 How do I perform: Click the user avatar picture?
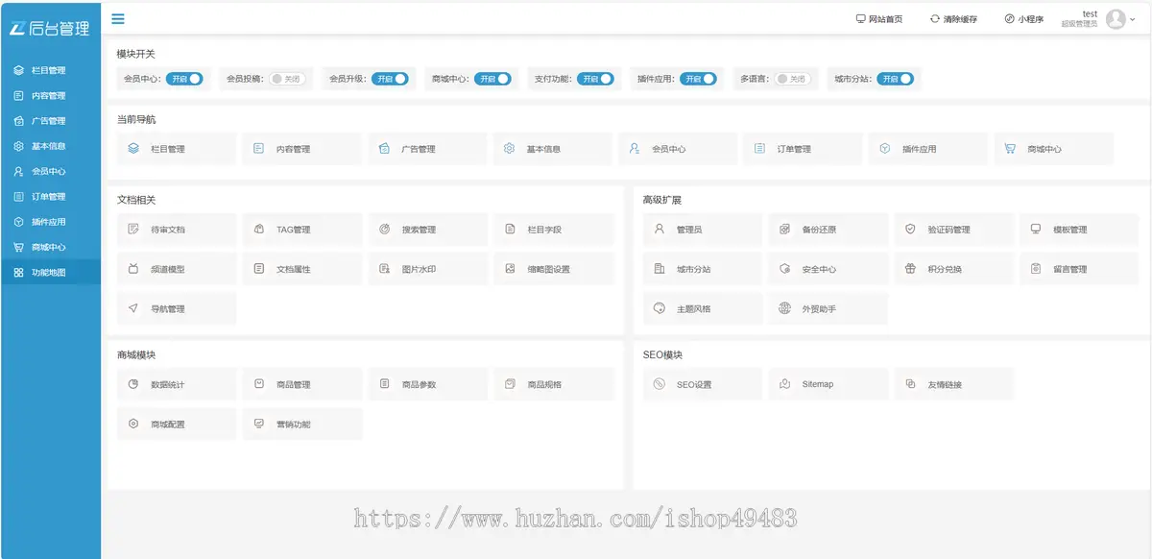pyautogui.click(x=1116, y=18)
